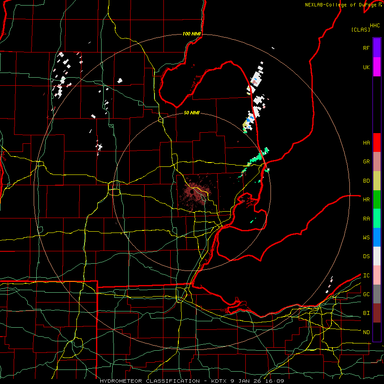Click the RF purple legend swatch
Image resolution: width=384 pixels, height=384 pixels.
[x=377, y=48]
